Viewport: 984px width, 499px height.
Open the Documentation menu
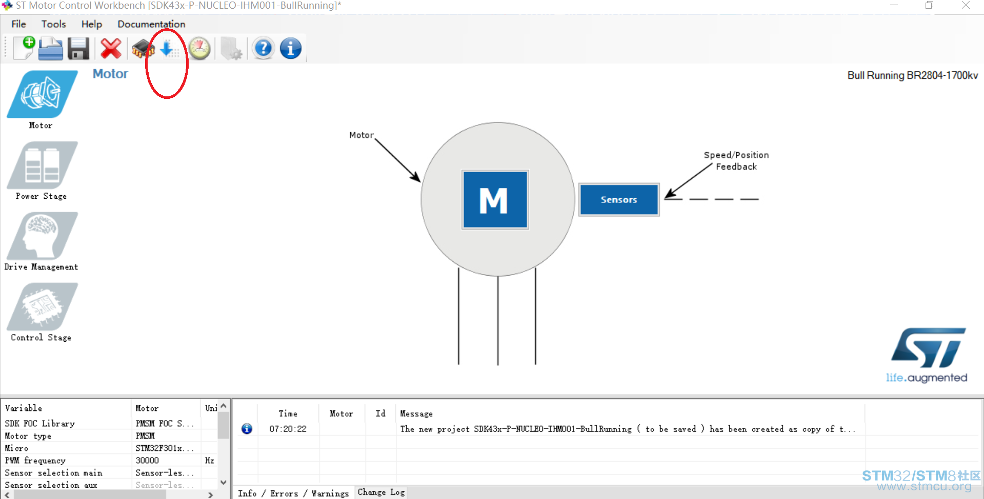(x=151, y=24)
